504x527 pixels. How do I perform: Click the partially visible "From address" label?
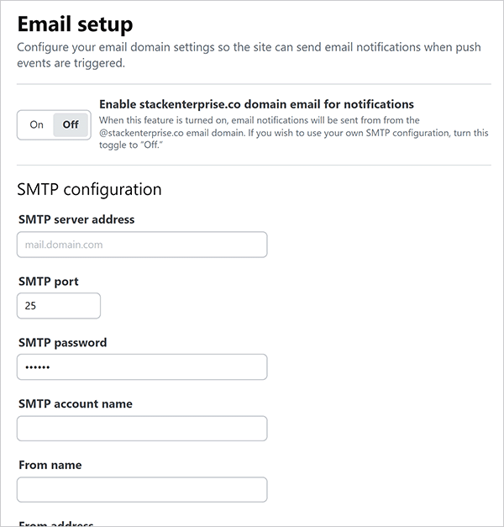[x=58, y=523]
